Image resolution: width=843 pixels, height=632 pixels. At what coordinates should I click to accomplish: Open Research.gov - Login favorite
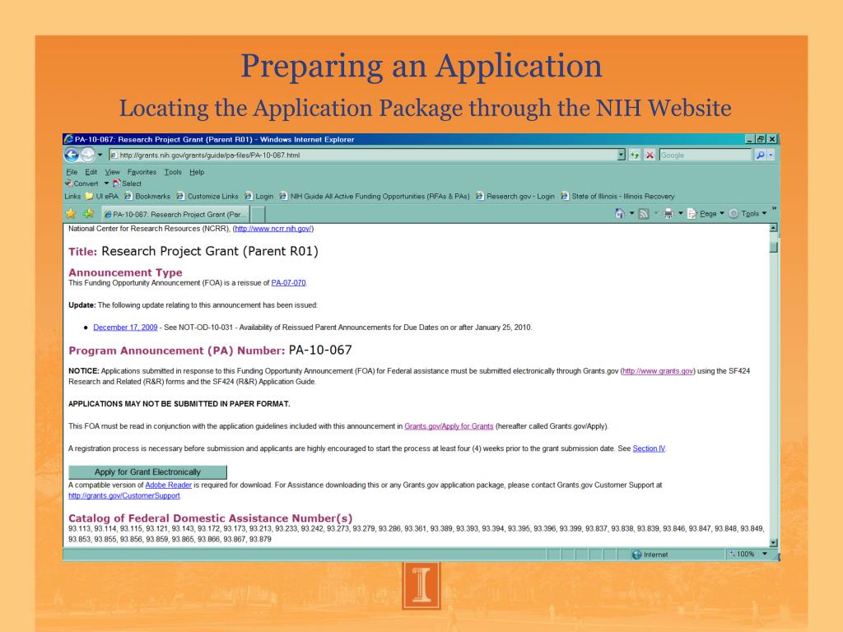[x=515, y=196]
